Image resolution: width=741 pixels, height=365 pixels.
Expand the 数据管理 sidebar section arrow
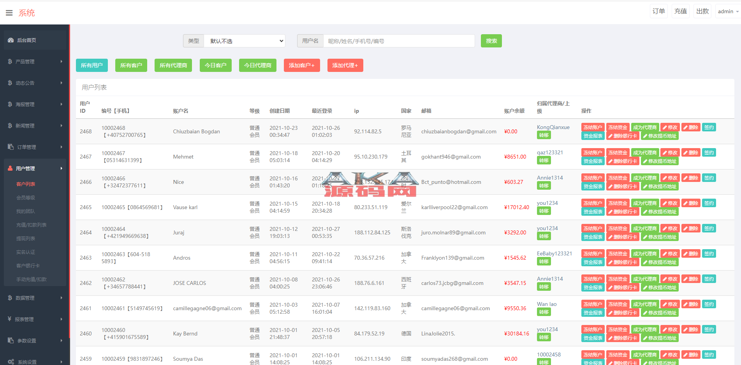[x=62, y=298]
